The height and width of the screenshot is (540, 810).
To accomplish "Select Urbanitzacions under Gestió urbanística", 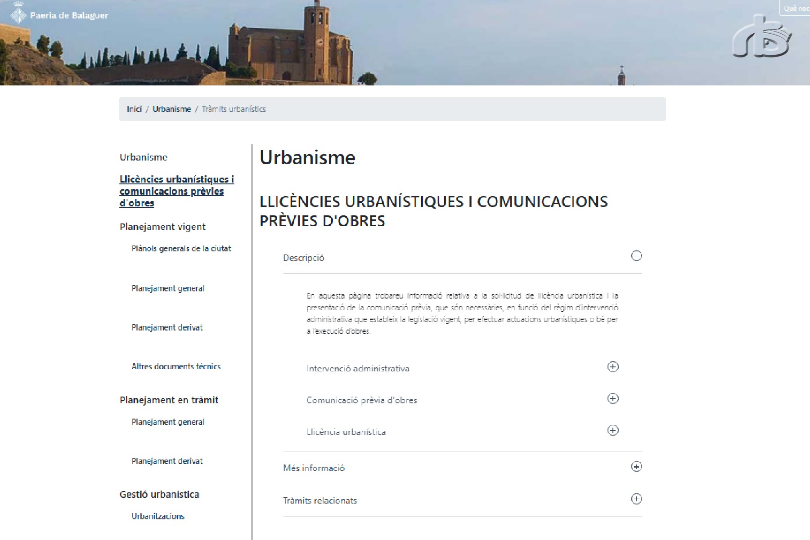I will click(x=157, y=516).
